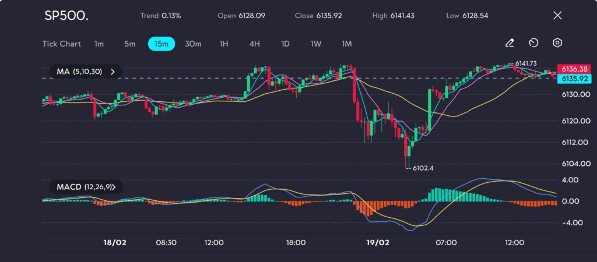Close the SP500 chart panel
Screen dimensions: 597x262
click(557, 15)
